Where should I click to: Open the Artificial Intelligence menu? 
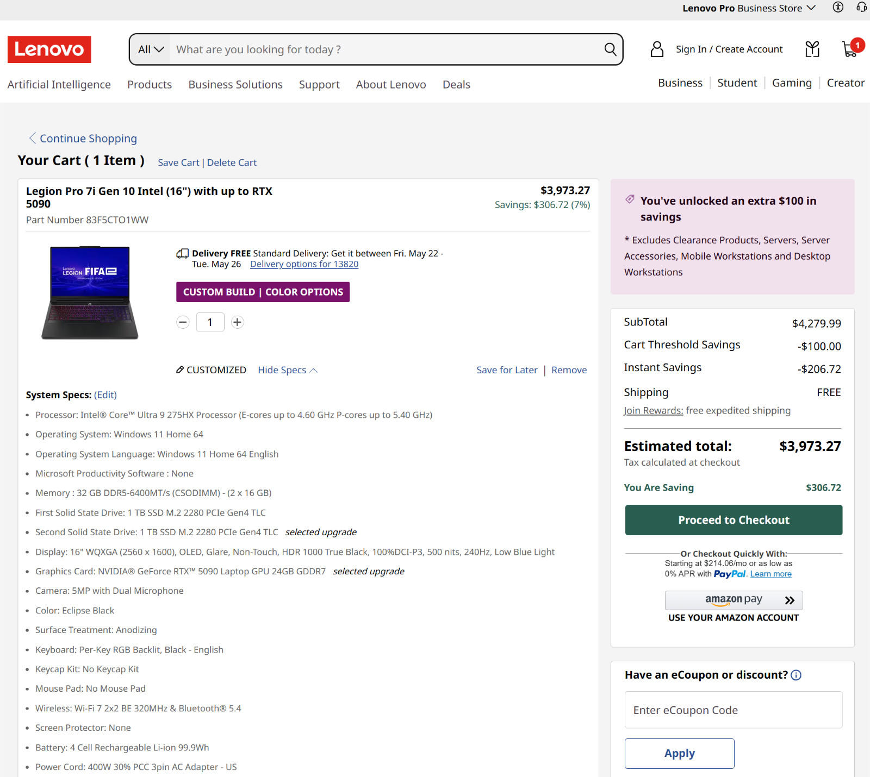[59, 85]
